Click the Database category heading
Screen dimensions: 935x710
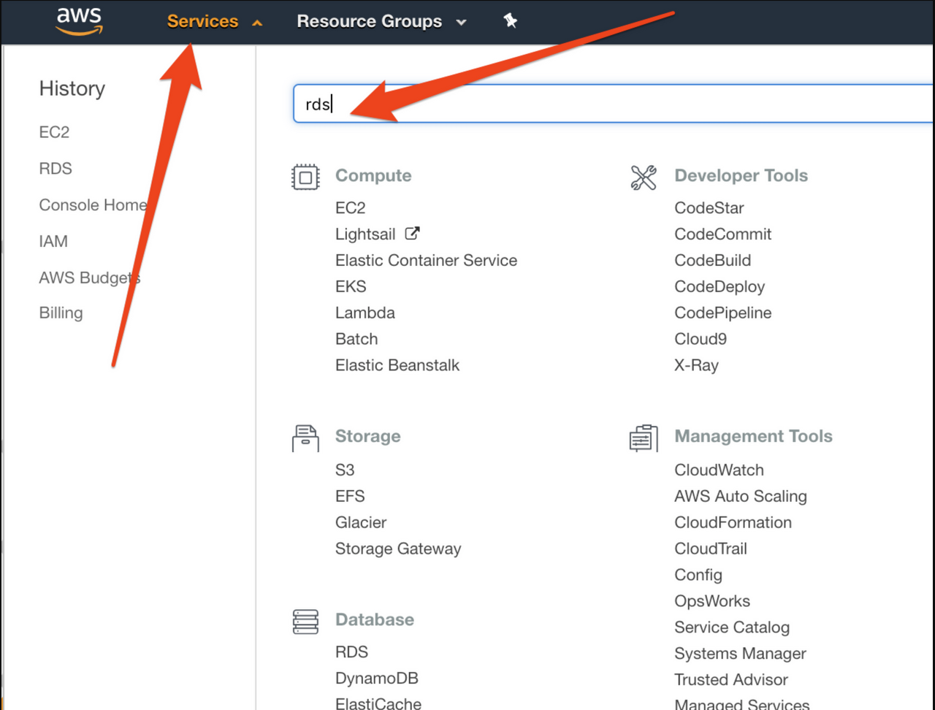point(374,620)
